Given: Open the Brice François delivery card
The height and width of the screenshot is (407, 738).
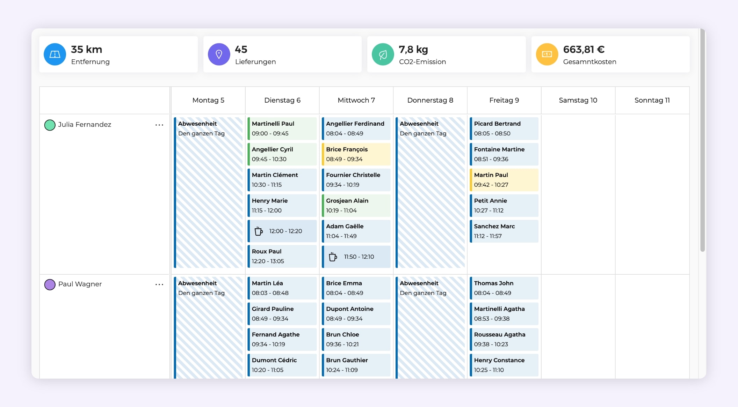Looking at the screenshot, I should tap(356, 154).
